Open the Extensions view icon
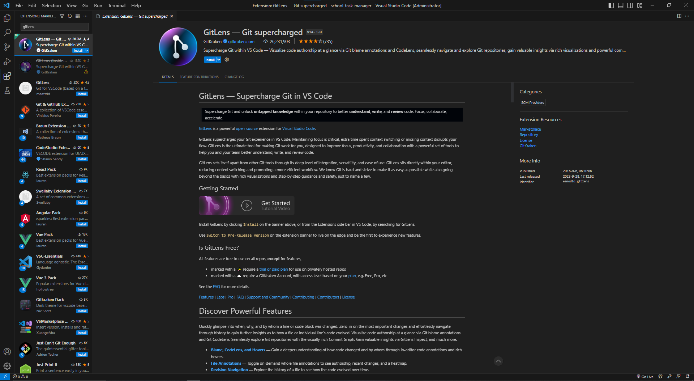 pyautogui.click(x=7, y=76)
